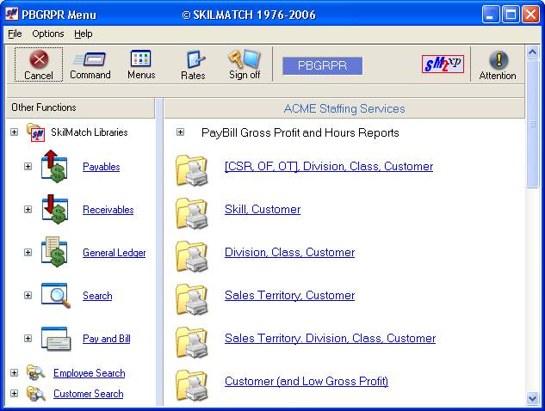
Task: Expand PayBill Gross Profit and Hours Reports
Action: point(180,132)
